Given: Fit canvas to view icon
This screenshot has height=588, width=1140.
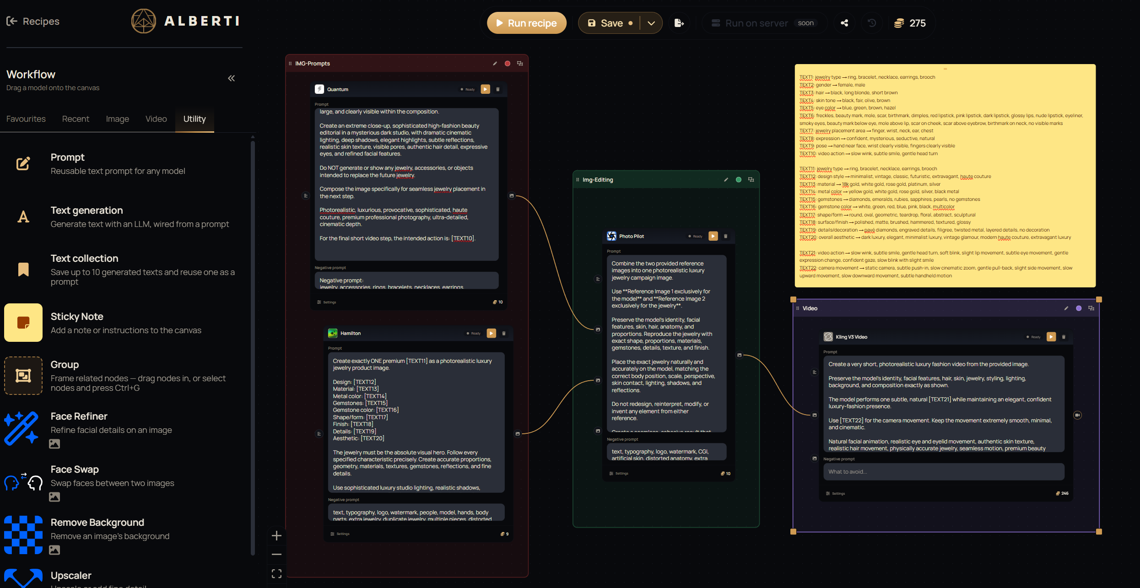Looking at the screenshot, I should click(x=276, y=573).
